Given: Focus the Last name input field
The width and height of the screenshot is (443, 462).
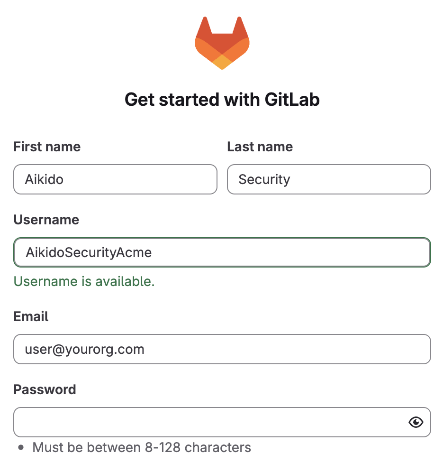Looking at the screenshot, I should coord(329,179).
